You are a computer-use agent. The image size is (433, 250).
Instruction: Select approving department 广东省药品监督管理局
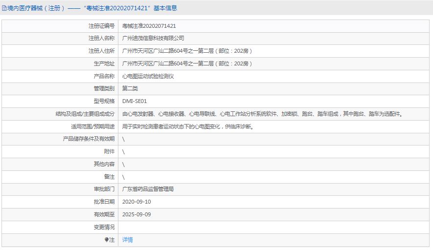[x=148, y=189]
